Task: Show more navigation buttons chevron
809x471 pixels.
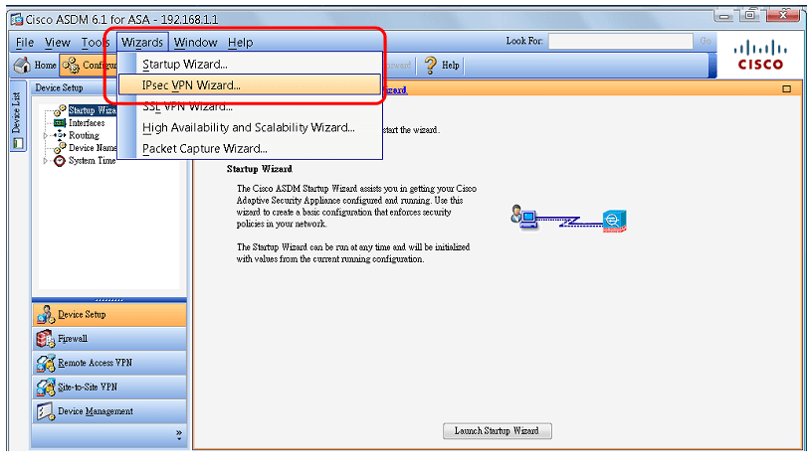Action: coord(179,434)
